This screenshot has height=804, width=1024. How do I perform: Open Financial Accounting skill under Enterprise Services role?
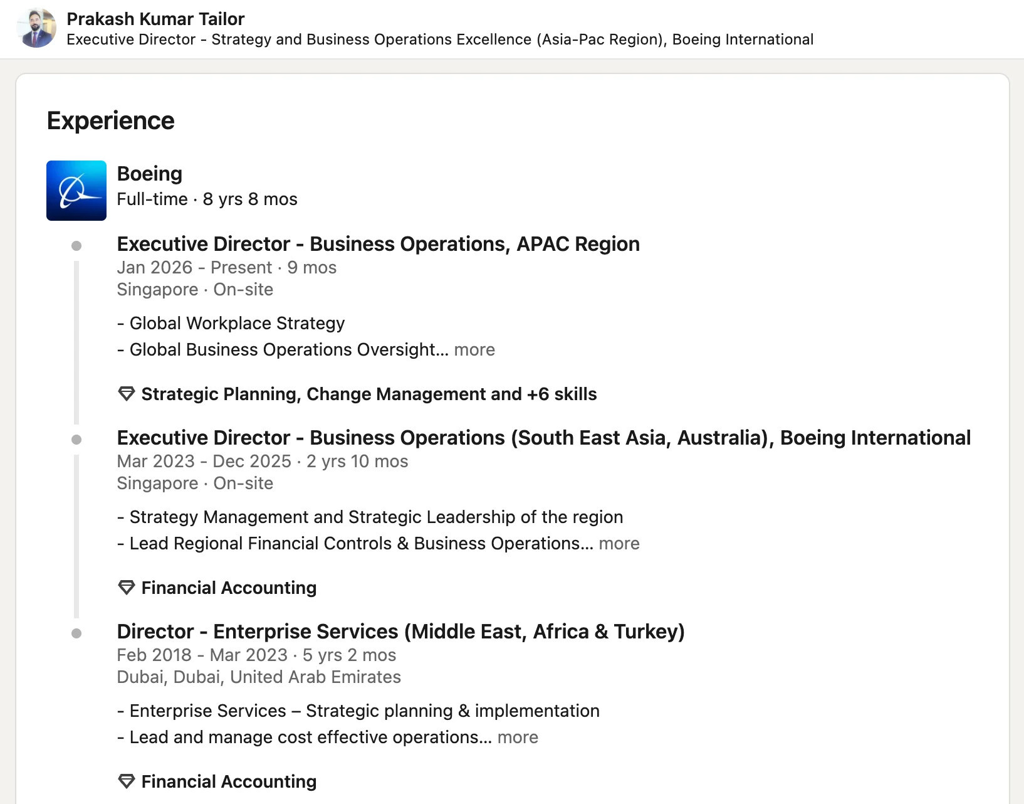[x=229, y=781]
